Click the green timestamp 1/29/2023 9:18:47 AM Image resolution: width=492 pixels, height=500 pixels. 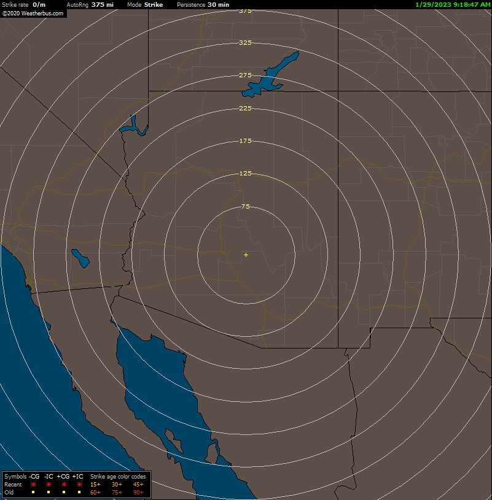pyautogui.click(x=453, y=4)
